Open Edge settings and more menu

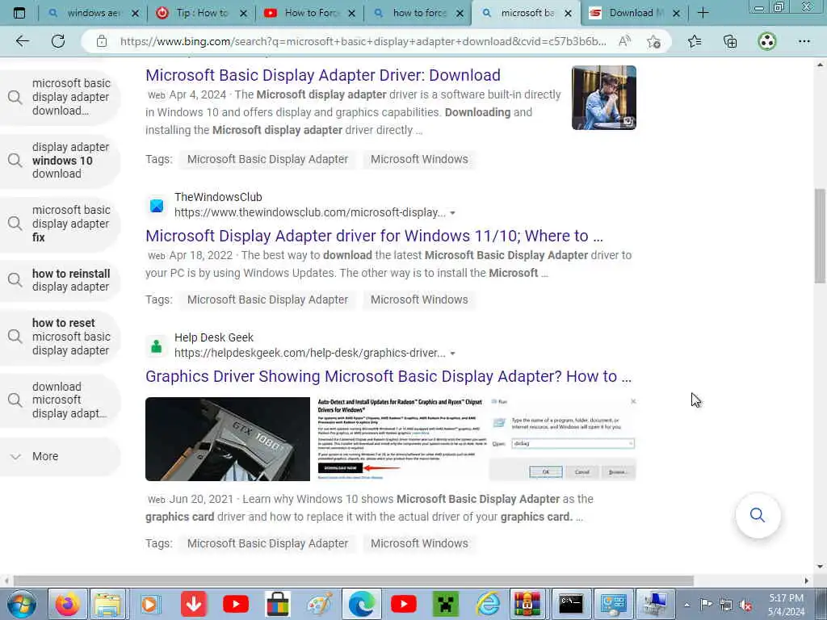804,41
